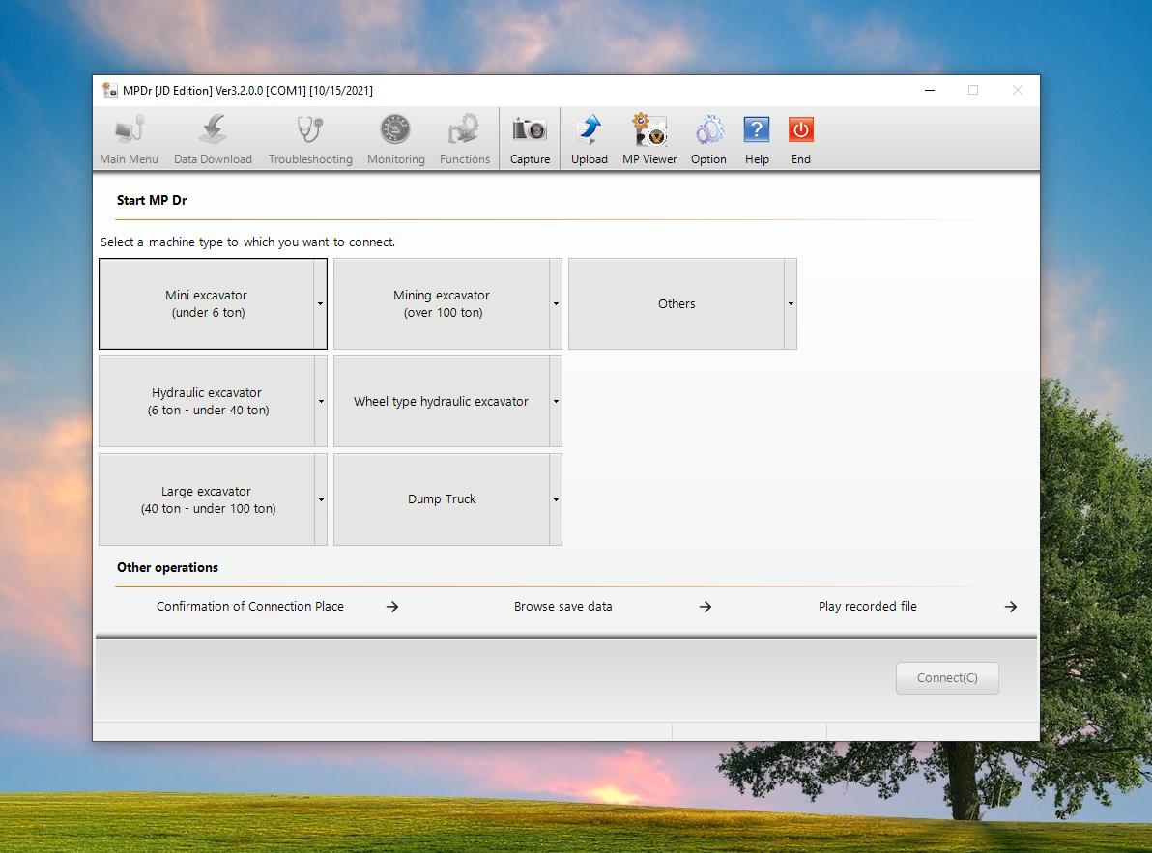The width and height of the screenshot is (1152, 853).
Task: Select the Troubleshooting stethoscope icon
Action: click(x=310, y=130)
